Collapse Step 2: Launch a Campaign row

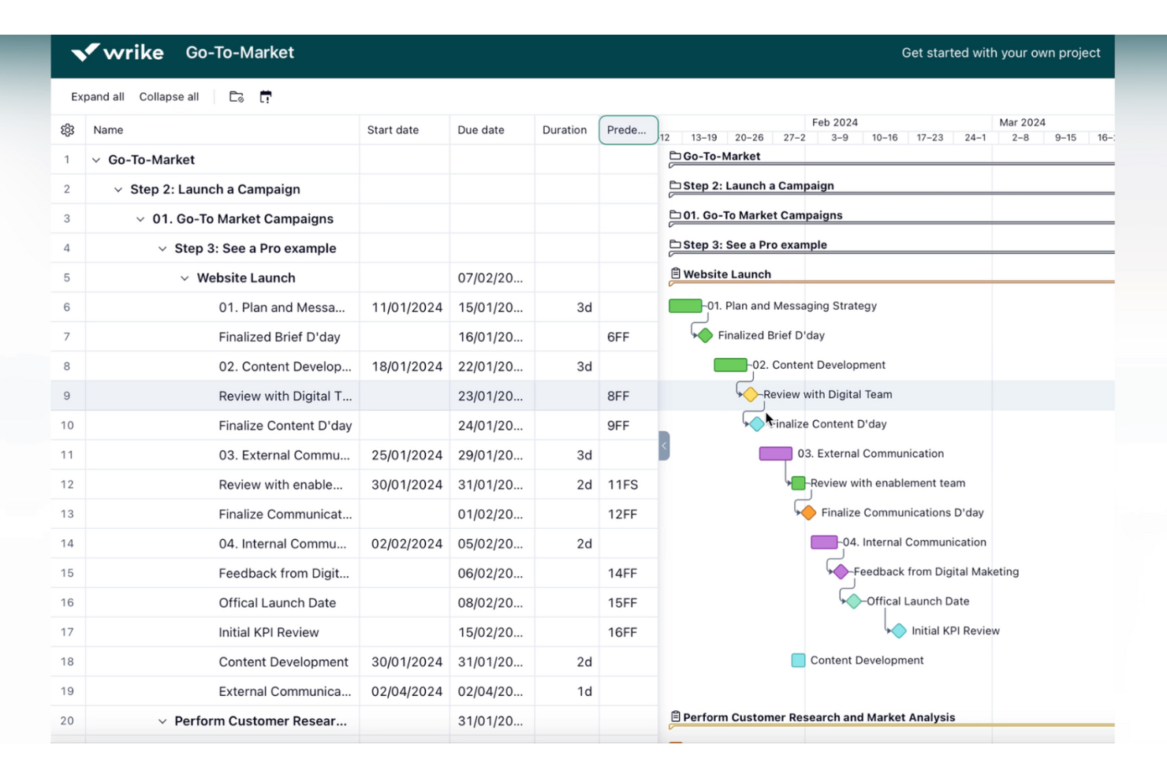[x=118, y=189]
